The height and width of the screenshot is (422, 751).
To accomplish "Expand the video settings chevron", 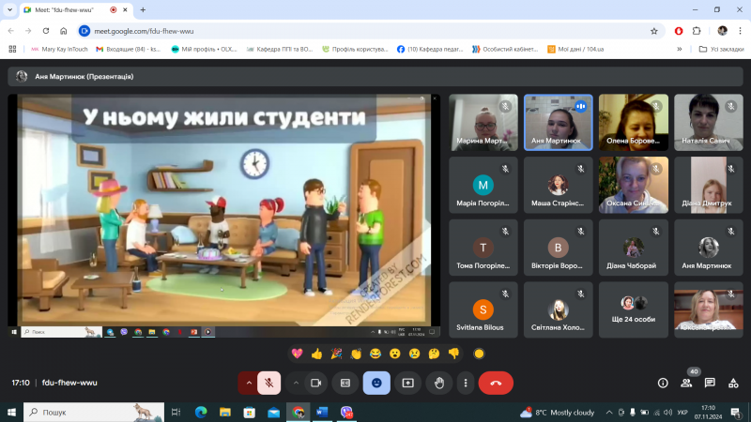I will click(x=296, y=383).
